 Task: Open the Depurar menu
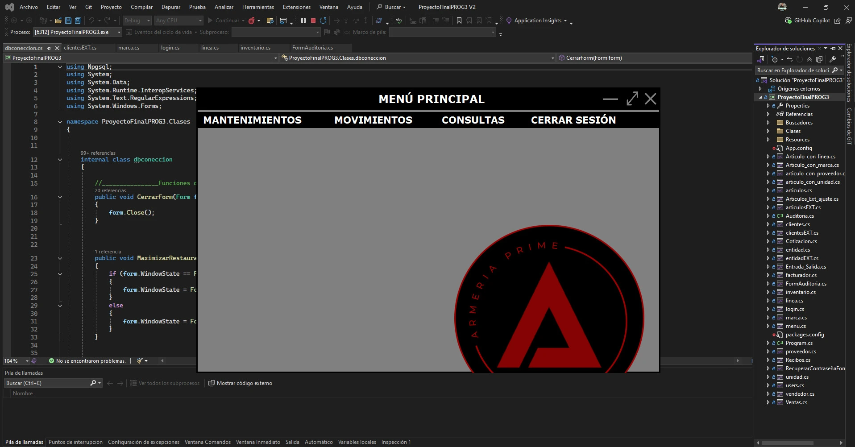170,7
